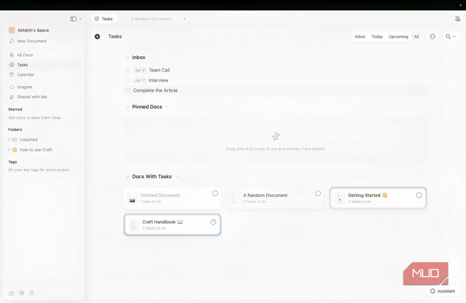Screen dimensions: 466x303
Task: Check off the Team Call task
Action: click(x=128, y=70)
